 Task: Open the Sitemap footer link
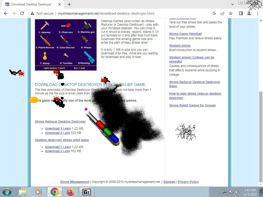[169, 182]
